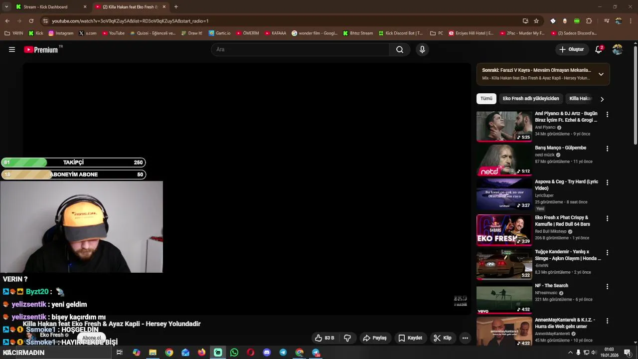Image resolution: width=638 pixels, height=359 pixels.
Task: Bookmark this page with star icon
Action: (536, 21)
